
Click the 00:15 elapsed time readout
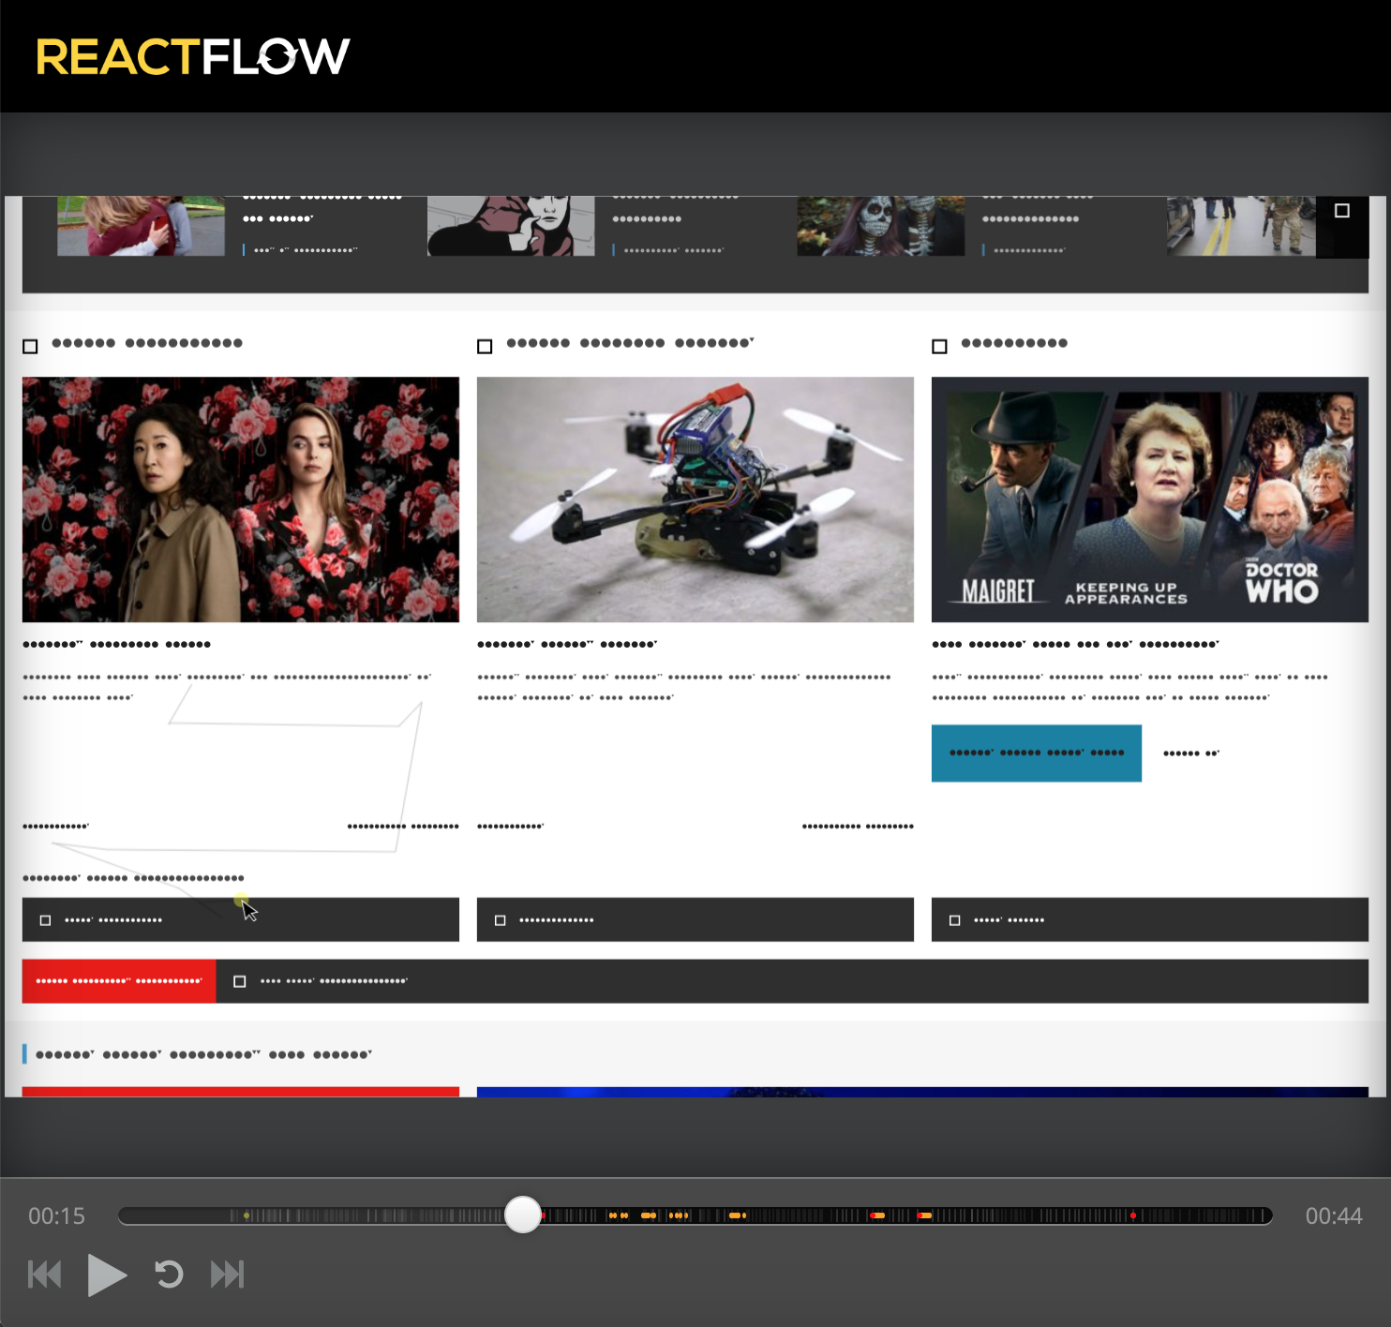click(56, 1216)
